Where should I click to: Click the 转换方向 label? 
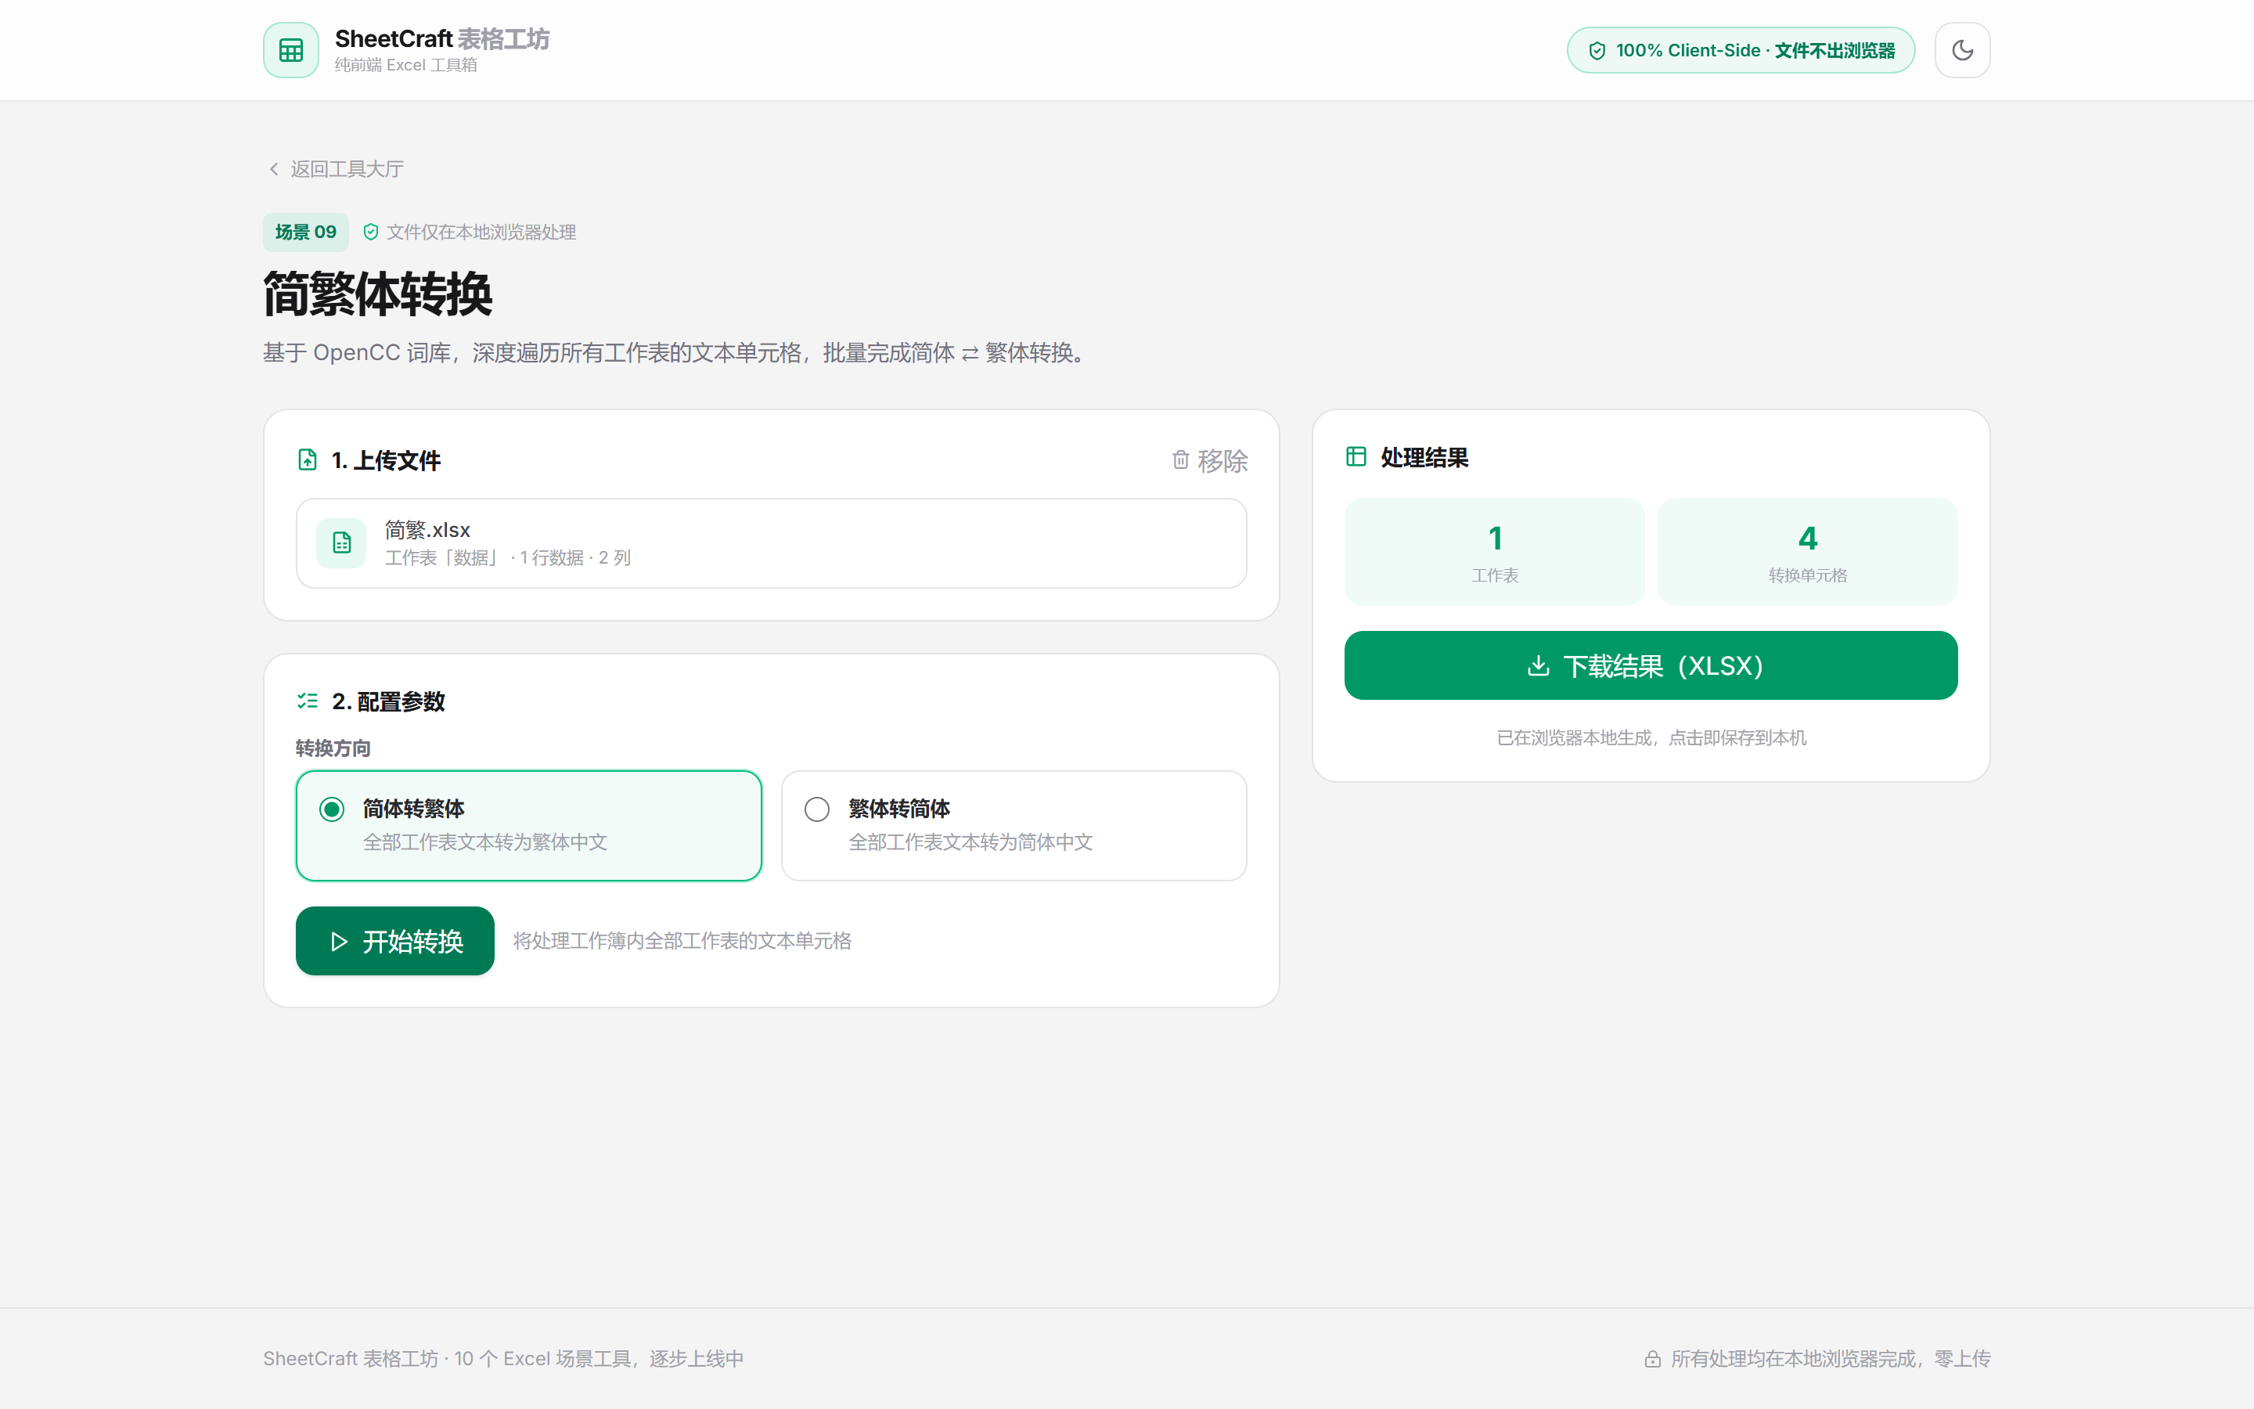click(x=333, y=748)
